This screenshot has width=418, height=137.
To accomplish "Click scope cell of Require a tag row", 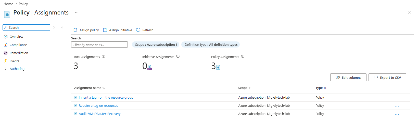I will 264,105.
